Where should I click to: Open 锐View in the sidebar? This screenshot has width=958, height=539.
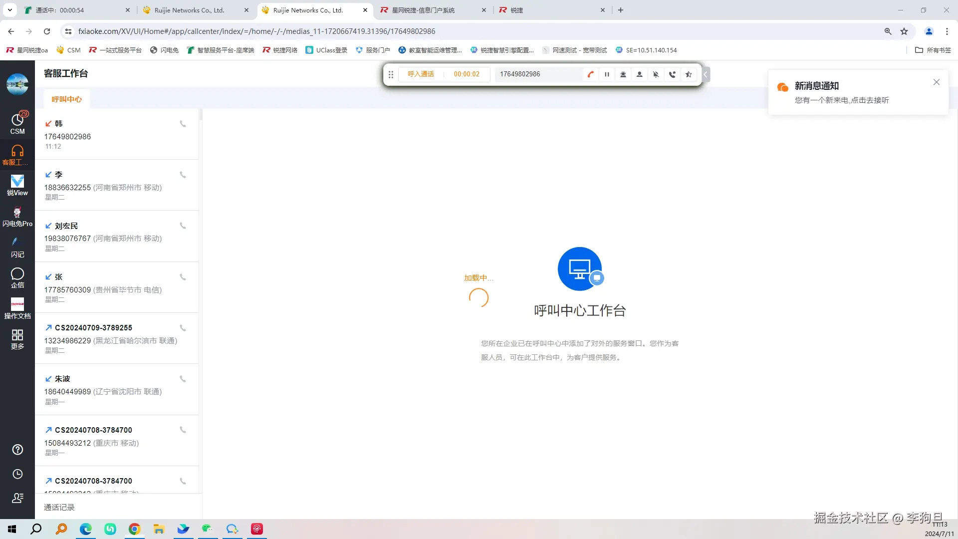(x=17, y=185)
